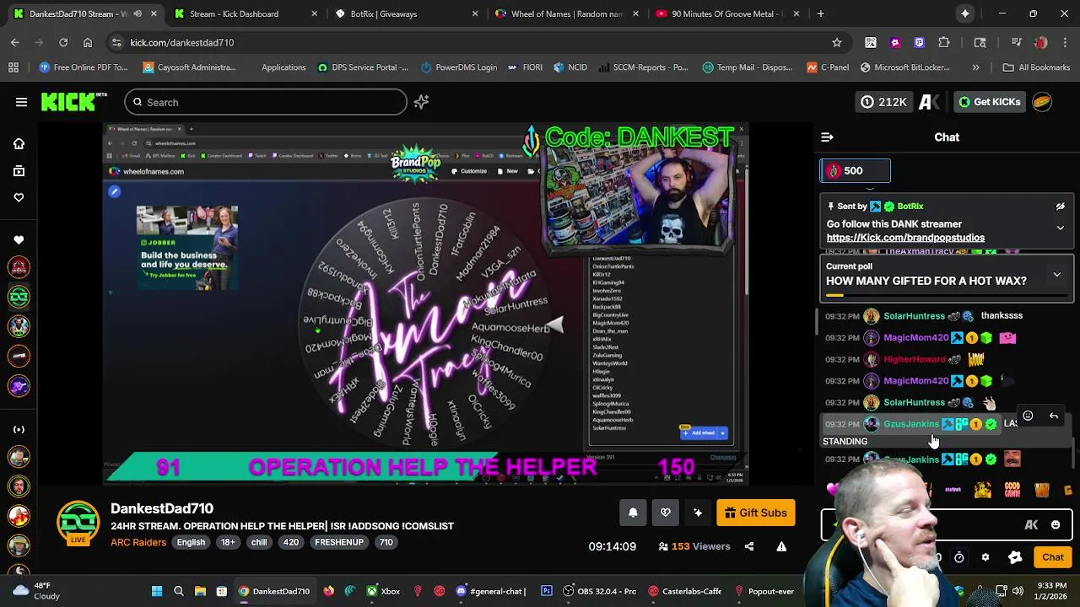This screenshot has height=607, width=1080.
Task: Open the brandpopstudios Kick link
Action: pos(905,238)
